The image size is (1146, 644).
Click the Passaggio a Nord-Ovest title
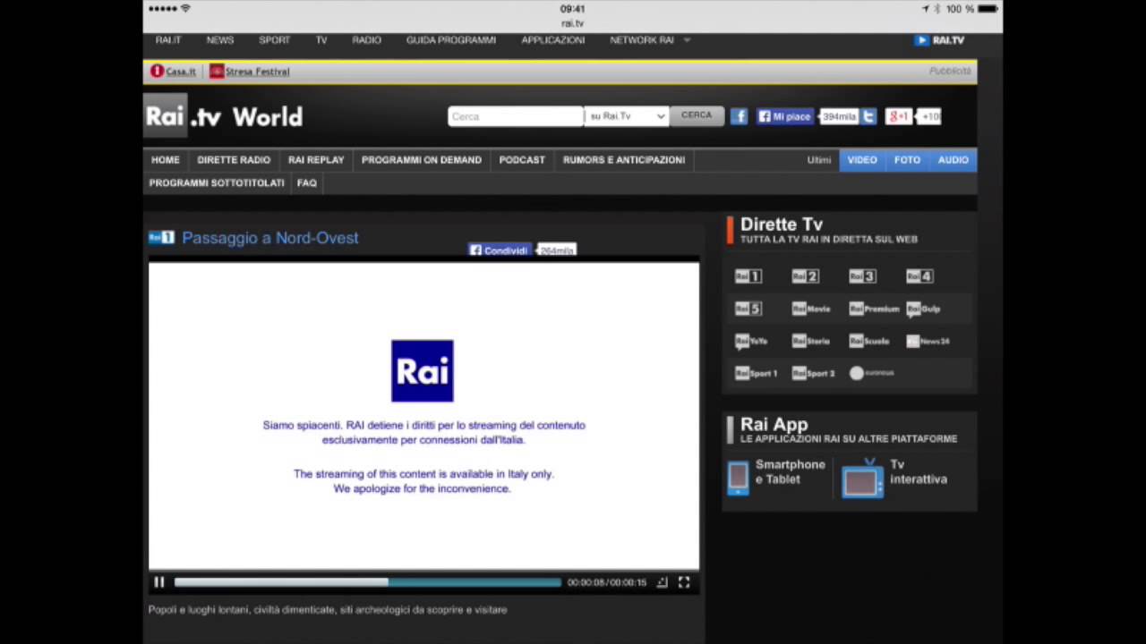tap(269, 238)
